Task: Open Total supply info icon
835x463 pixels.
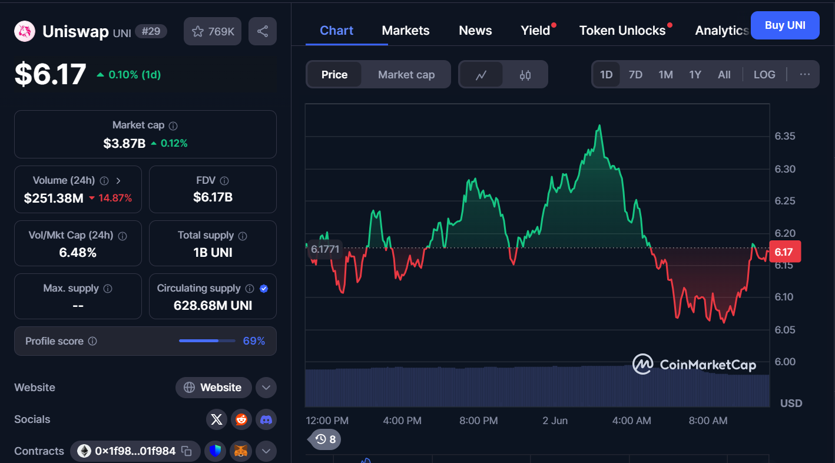Action: [243, 236]
